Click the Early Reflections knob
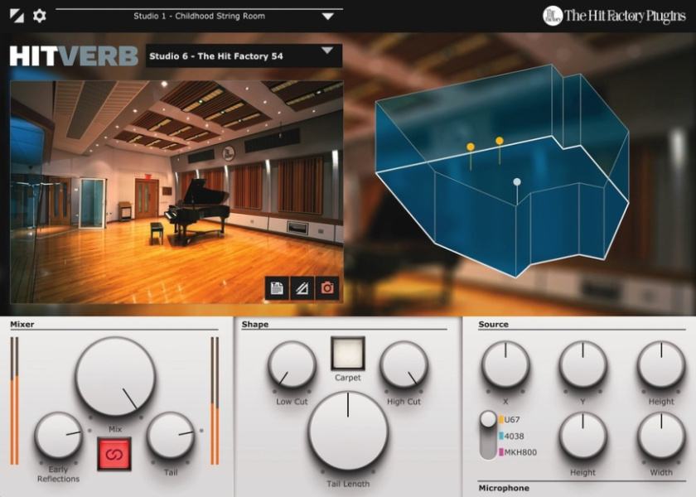The height and width of the screenshot is (497, 696). pos(58,436)
